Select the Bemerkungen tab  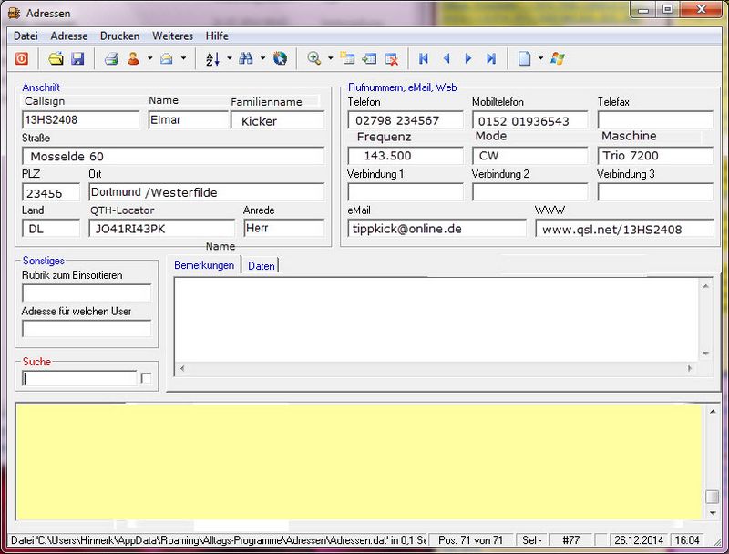pyautogui.click(x=204, y=265)
